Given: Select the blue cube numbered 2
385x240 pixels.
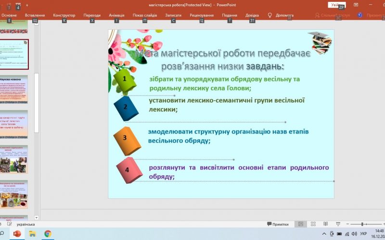Looking at the screenshot, I should (x=126, y=108).
